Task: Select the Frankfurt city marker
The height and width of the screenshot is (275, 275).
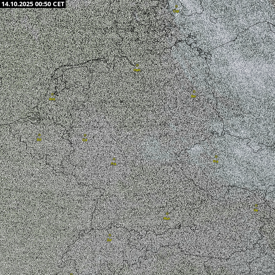Action: coord(114,159)
